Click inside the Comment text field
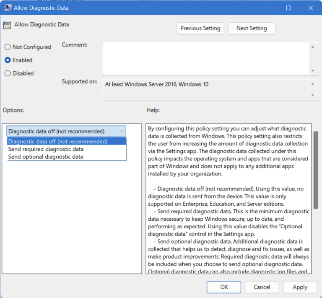 [x=205, y=59]
